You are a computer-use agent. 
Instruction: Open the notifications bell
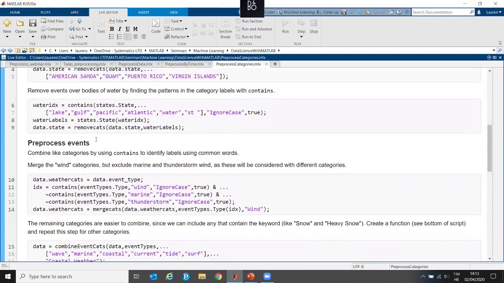479,12
